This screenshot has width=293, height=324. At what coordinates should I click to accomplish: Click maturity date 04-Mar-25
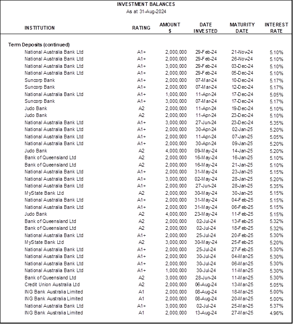242,257
